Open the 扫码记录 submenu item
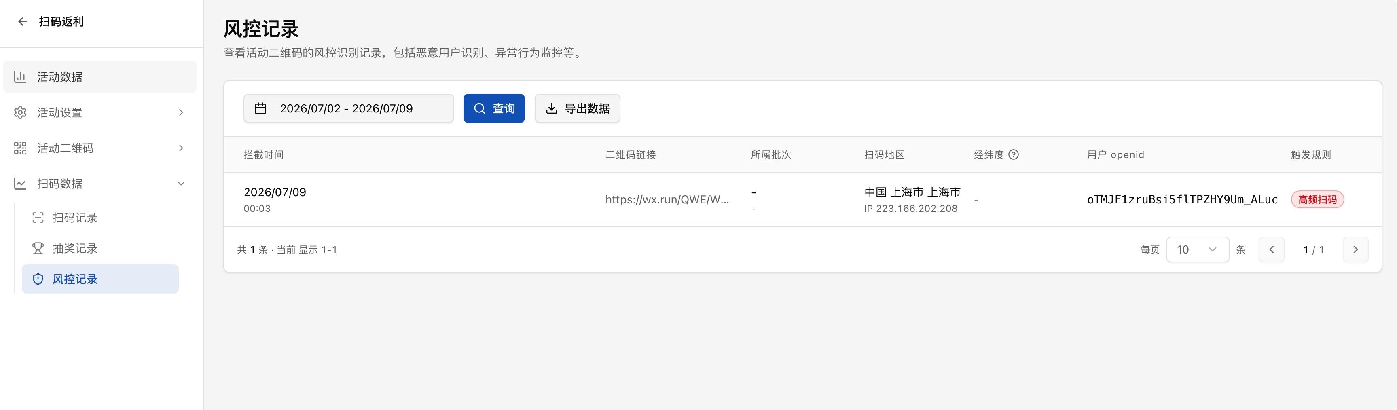 point(100,218)
